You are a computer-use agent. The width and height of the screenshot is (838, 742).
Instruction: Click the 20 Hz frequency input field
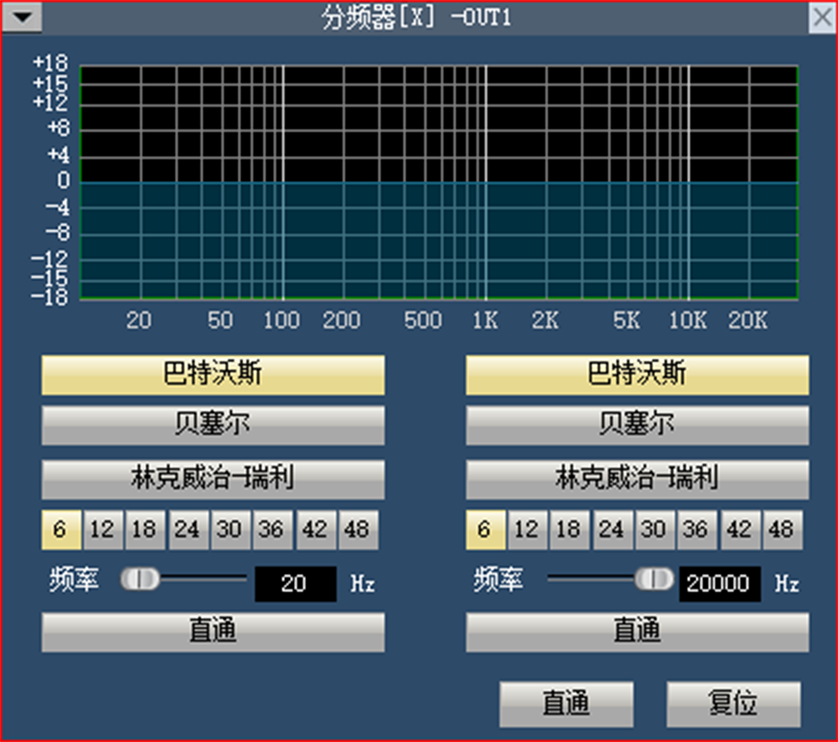[x=295, y=583]
